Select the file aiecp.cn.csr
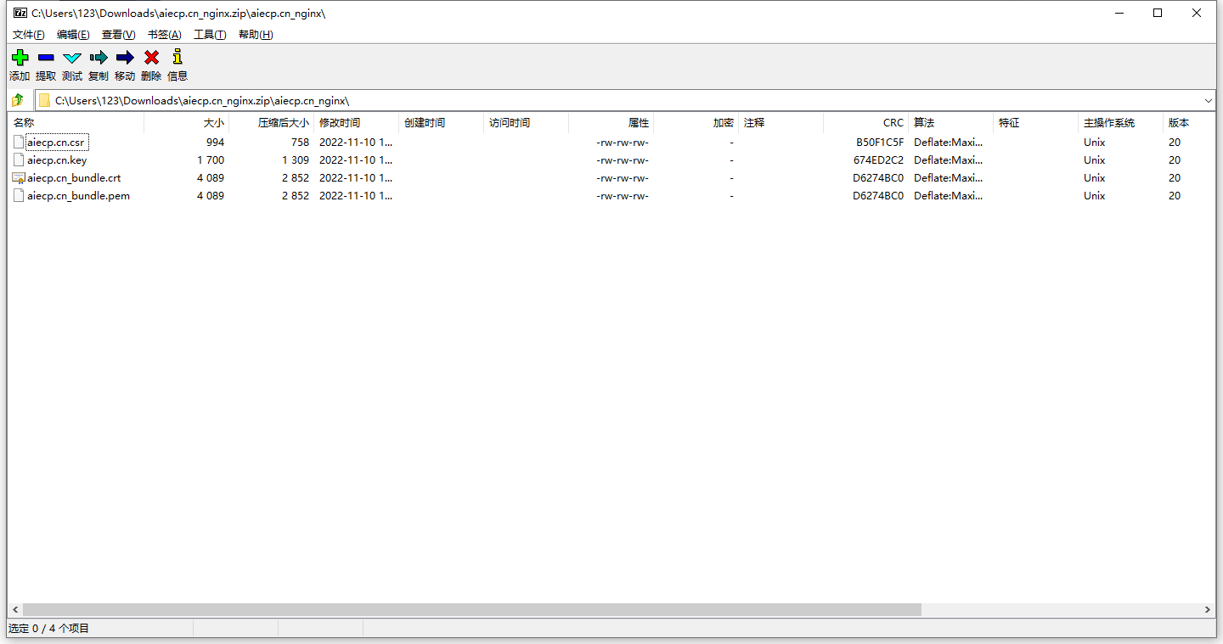 56,143
